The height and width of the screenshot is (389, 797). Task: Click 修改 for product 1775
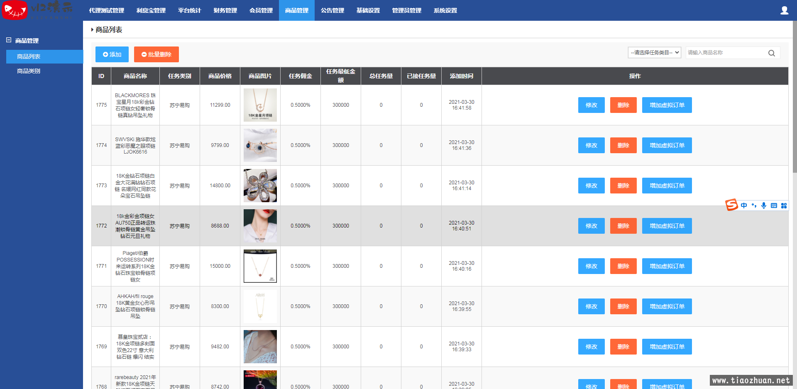tap(592, 105)
